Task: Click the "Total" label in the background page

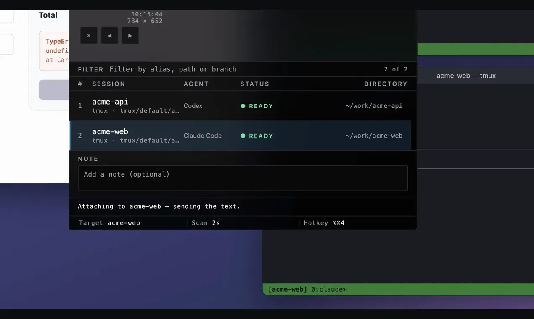Action: [48, 15]
